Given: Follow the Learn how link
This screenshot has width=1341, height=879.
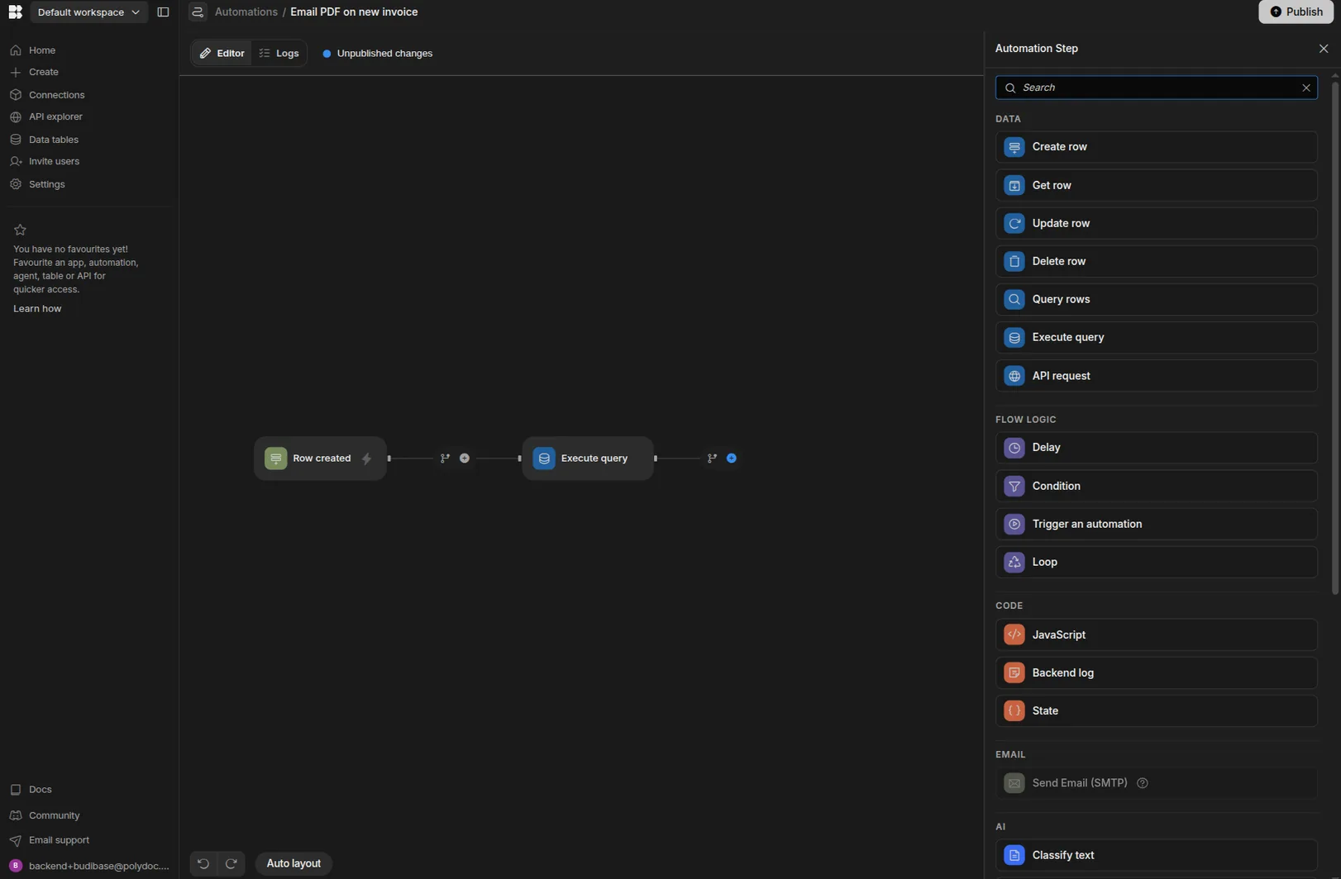Looking at the screenshot, I should coord(37,308).
